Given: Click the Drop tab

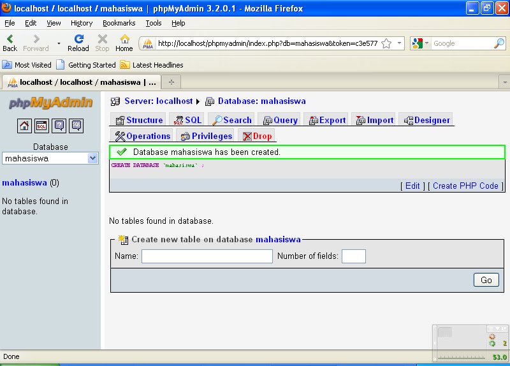Looking at the screenshot, I should (x=258, y=136).
